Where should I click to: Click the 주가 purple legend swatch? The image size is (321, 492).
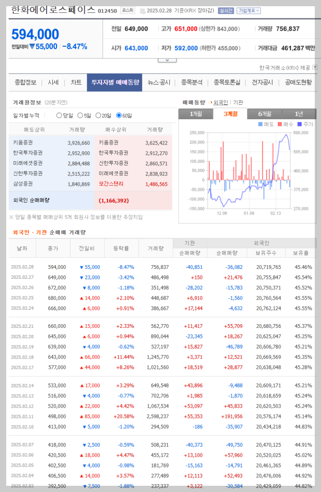pos(299,124)
